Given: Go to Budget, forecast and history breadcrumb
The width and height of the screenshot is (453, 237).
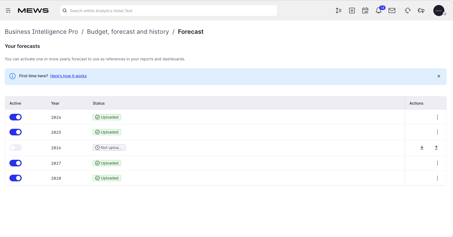Looking at the screenshot, I should (128, 32).
